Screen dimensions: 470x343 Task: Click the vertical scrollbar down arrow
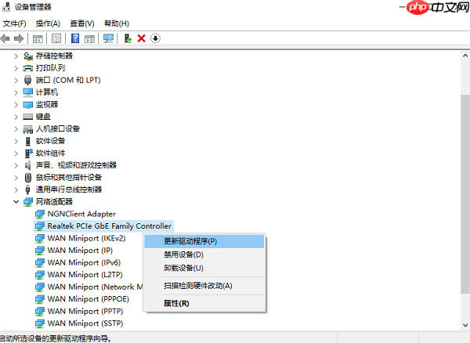(x=465, y=325)
